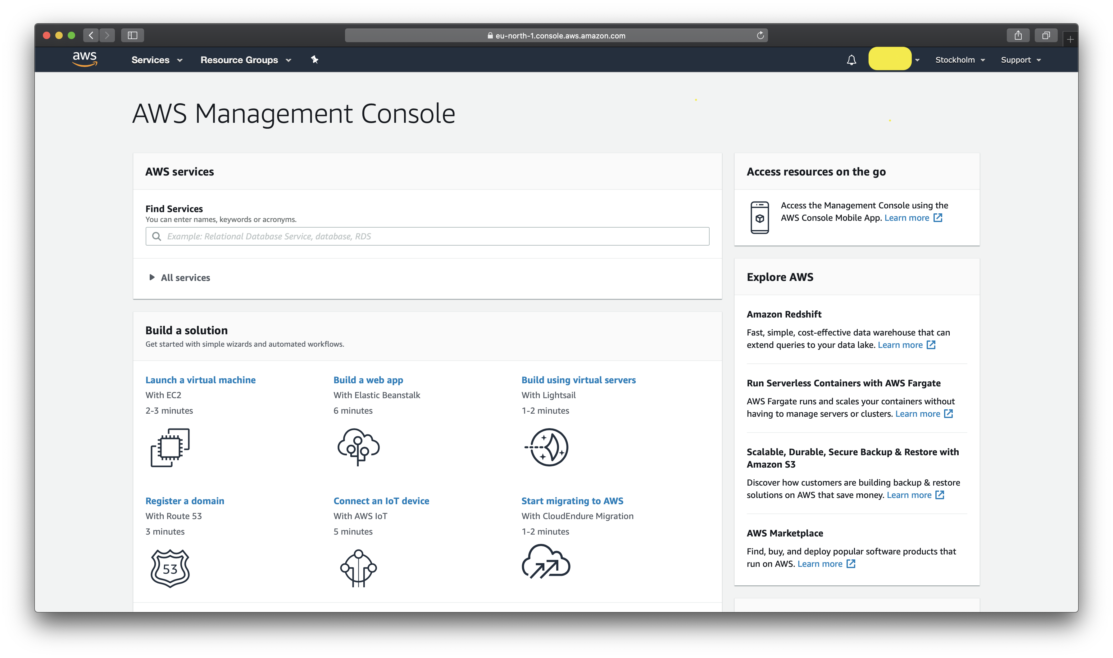This screenshot has width=1113, height=658.
Task: Click the Safari address bar URL
Action: (x=556, y=35)
